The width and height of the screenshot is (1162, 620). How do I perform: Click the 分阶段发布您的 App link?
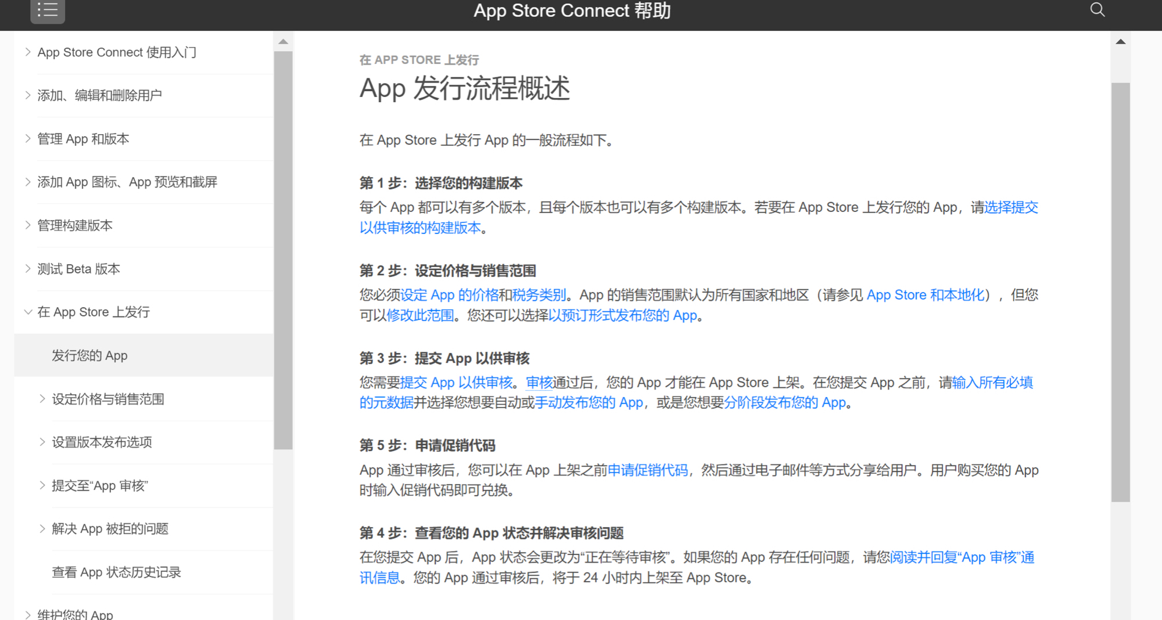(x=786, y=402)
